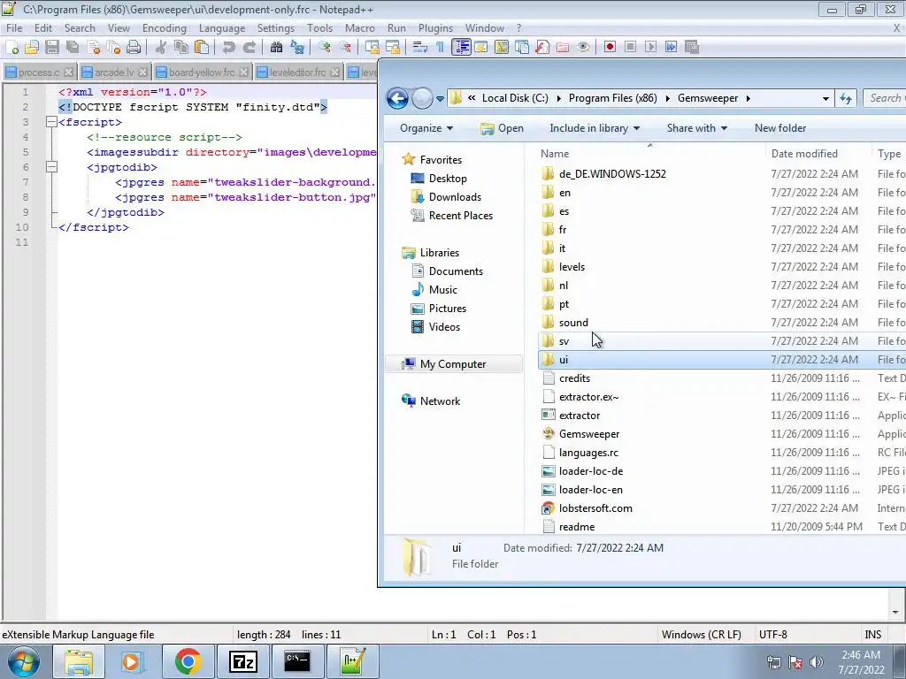Click the Zoom In magnifier icon
Image resolution: width=906 pixels, height=679 pixels.
point(324,48)
